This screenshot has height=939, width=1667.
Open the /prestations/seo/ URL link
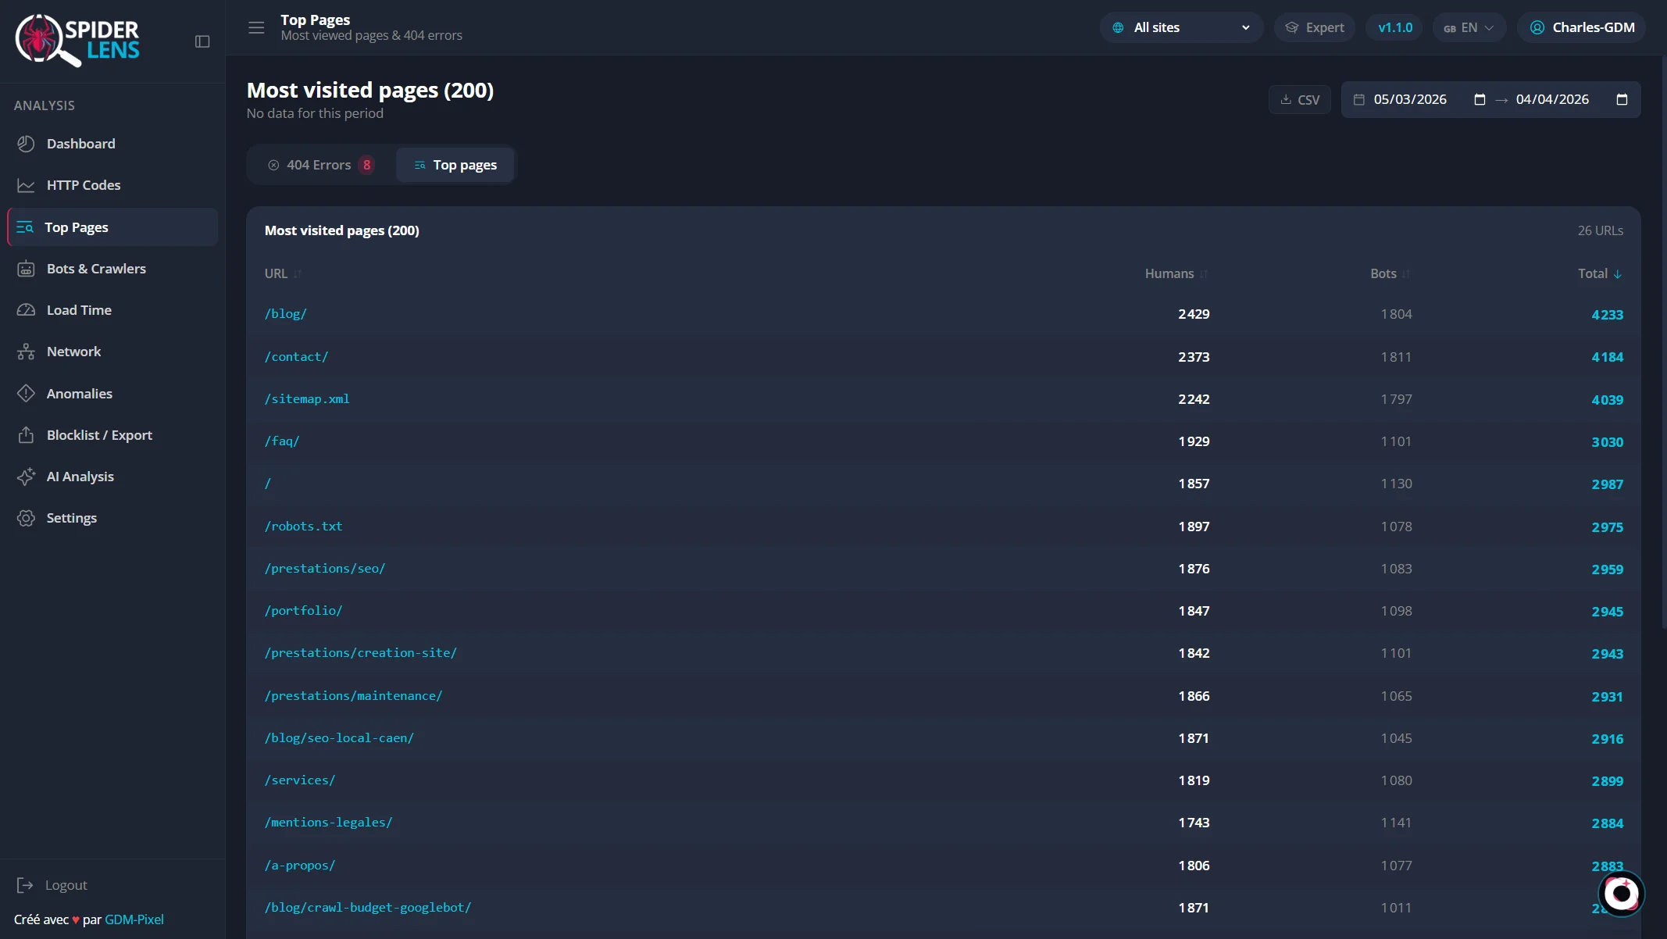click(x=325, y=569)
